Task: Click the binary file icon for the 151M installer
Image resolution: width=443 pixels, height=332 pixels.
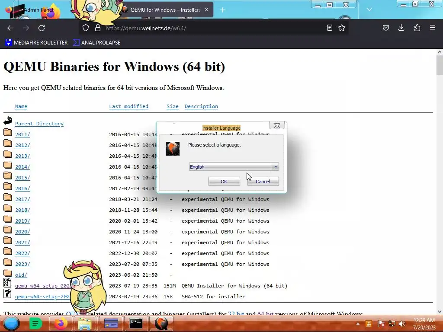Action: [x=7, y=283]
